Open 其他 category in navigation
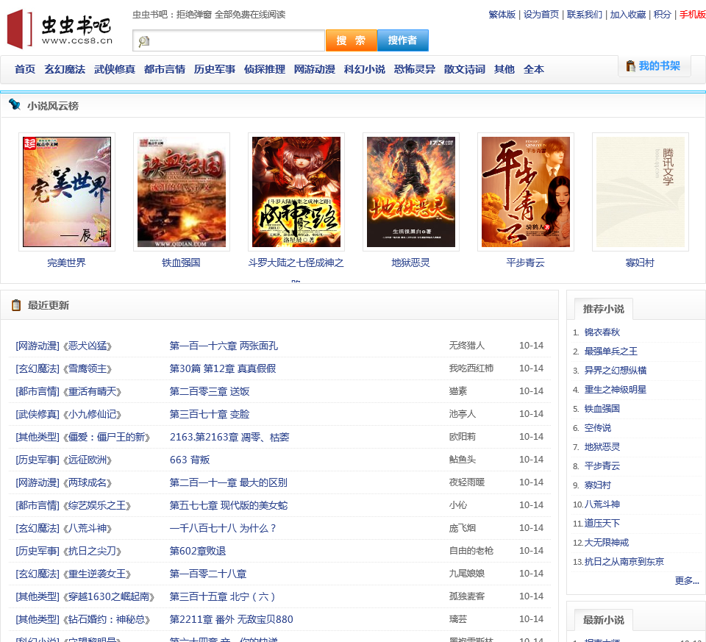Screen dimensions: 706x642 tap(504, 69)
